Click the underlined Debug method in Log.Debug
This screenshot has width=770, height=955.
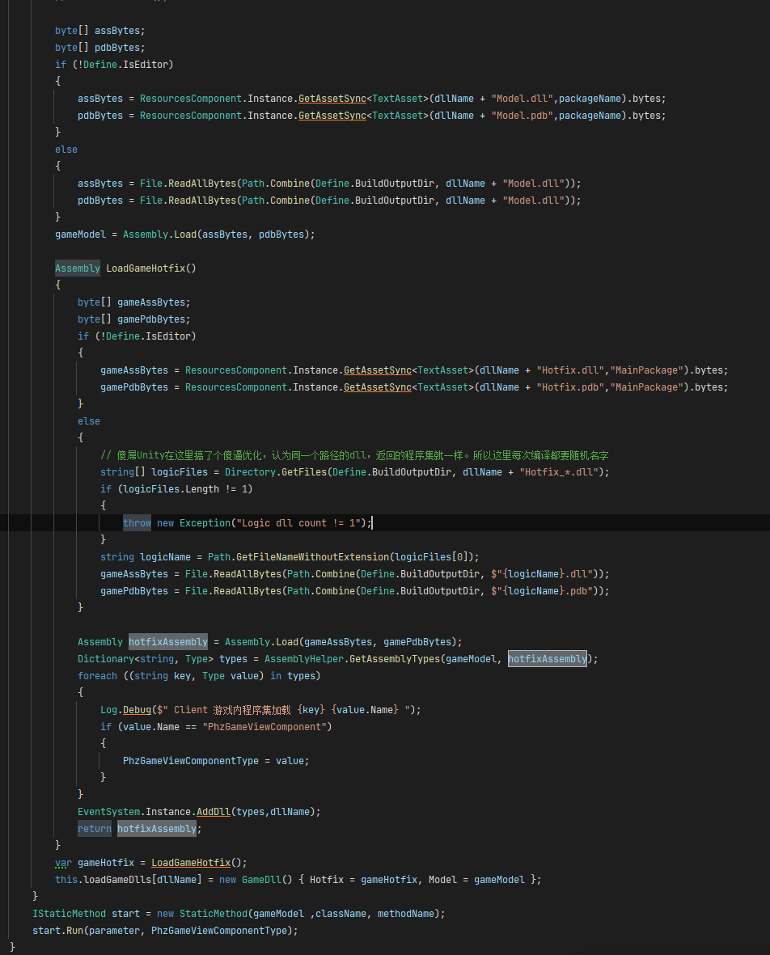tap(137, 710)
